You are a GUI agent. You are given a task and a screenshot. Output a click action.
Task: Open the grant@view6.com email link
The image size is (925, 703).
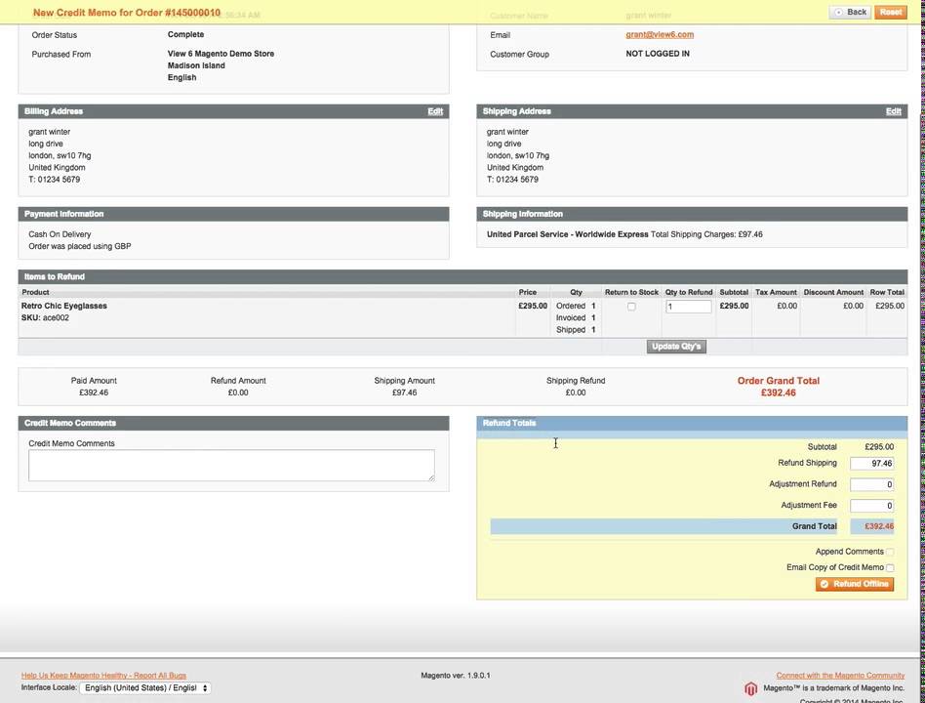(660, 35)
